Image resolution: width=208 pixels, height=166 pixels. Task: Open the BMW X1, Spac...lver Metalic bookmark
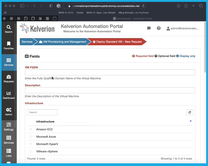tap(101, 13)
